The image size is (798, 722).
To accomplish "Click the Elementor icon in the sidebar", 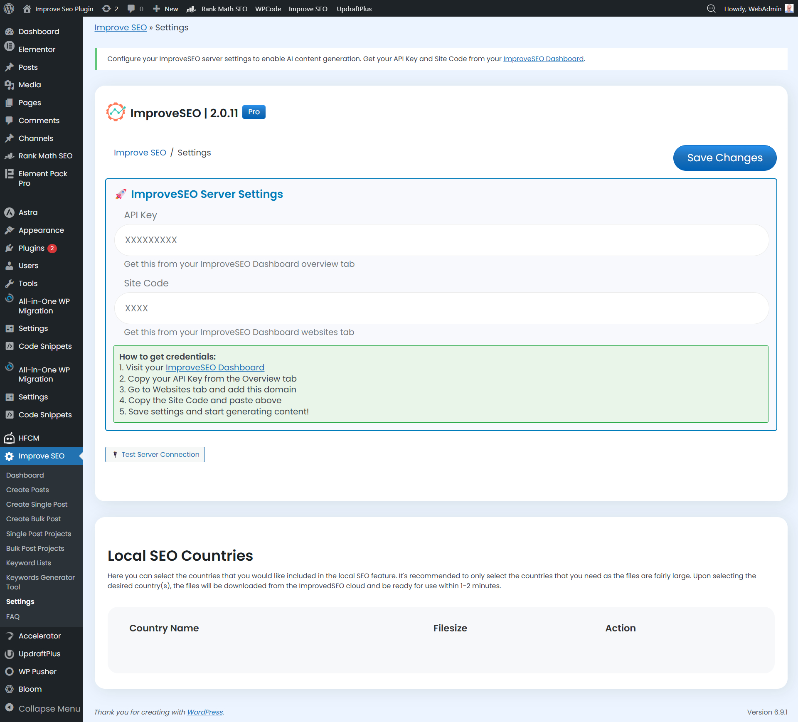I will coord(10,47).
